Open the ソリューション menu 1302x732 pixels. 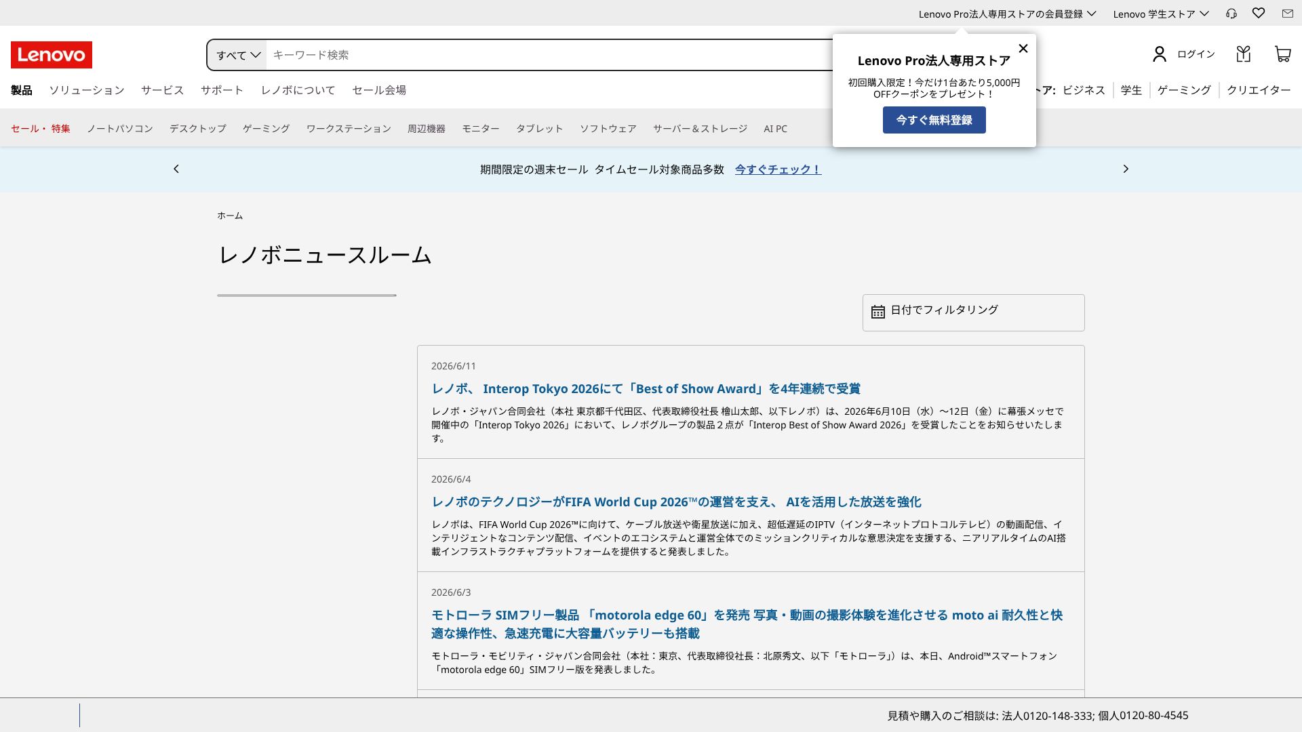tap(87, 90)
